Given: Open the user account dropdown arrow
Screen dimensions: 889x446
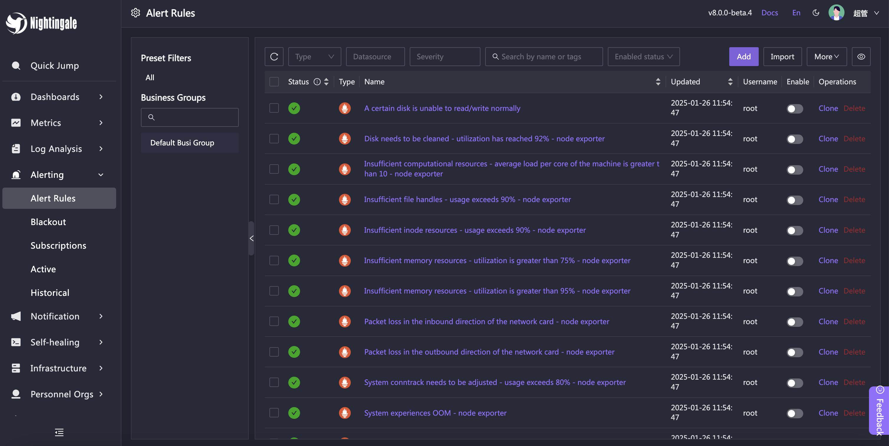Looking at the screenshot, I should (877, 13).
